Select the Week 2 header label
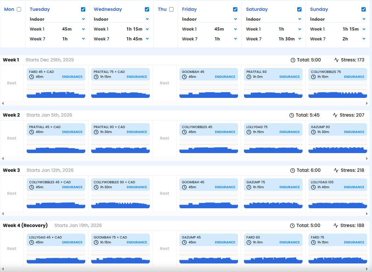The image size is (372, 272). click(x=12, y=115)
